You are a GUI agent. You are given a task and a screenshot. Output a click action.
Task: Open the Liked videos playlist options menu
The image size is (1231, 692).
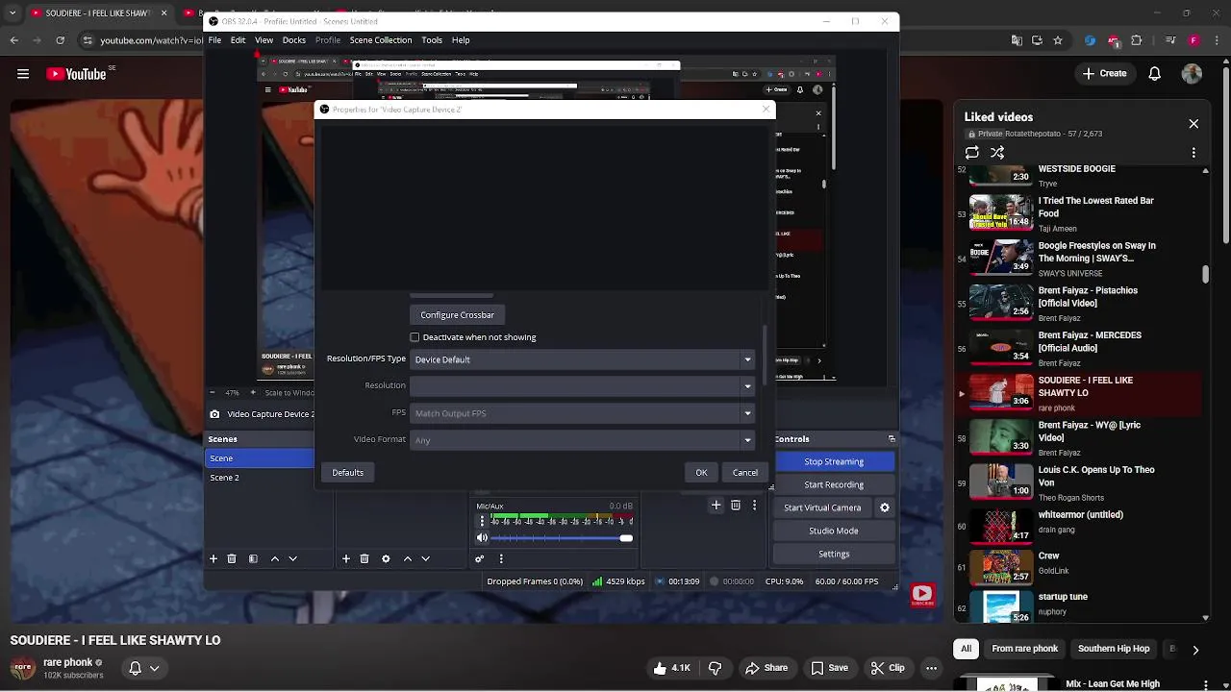click(1193, 153)
